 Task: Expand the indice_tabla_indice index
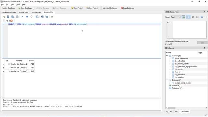170,83
